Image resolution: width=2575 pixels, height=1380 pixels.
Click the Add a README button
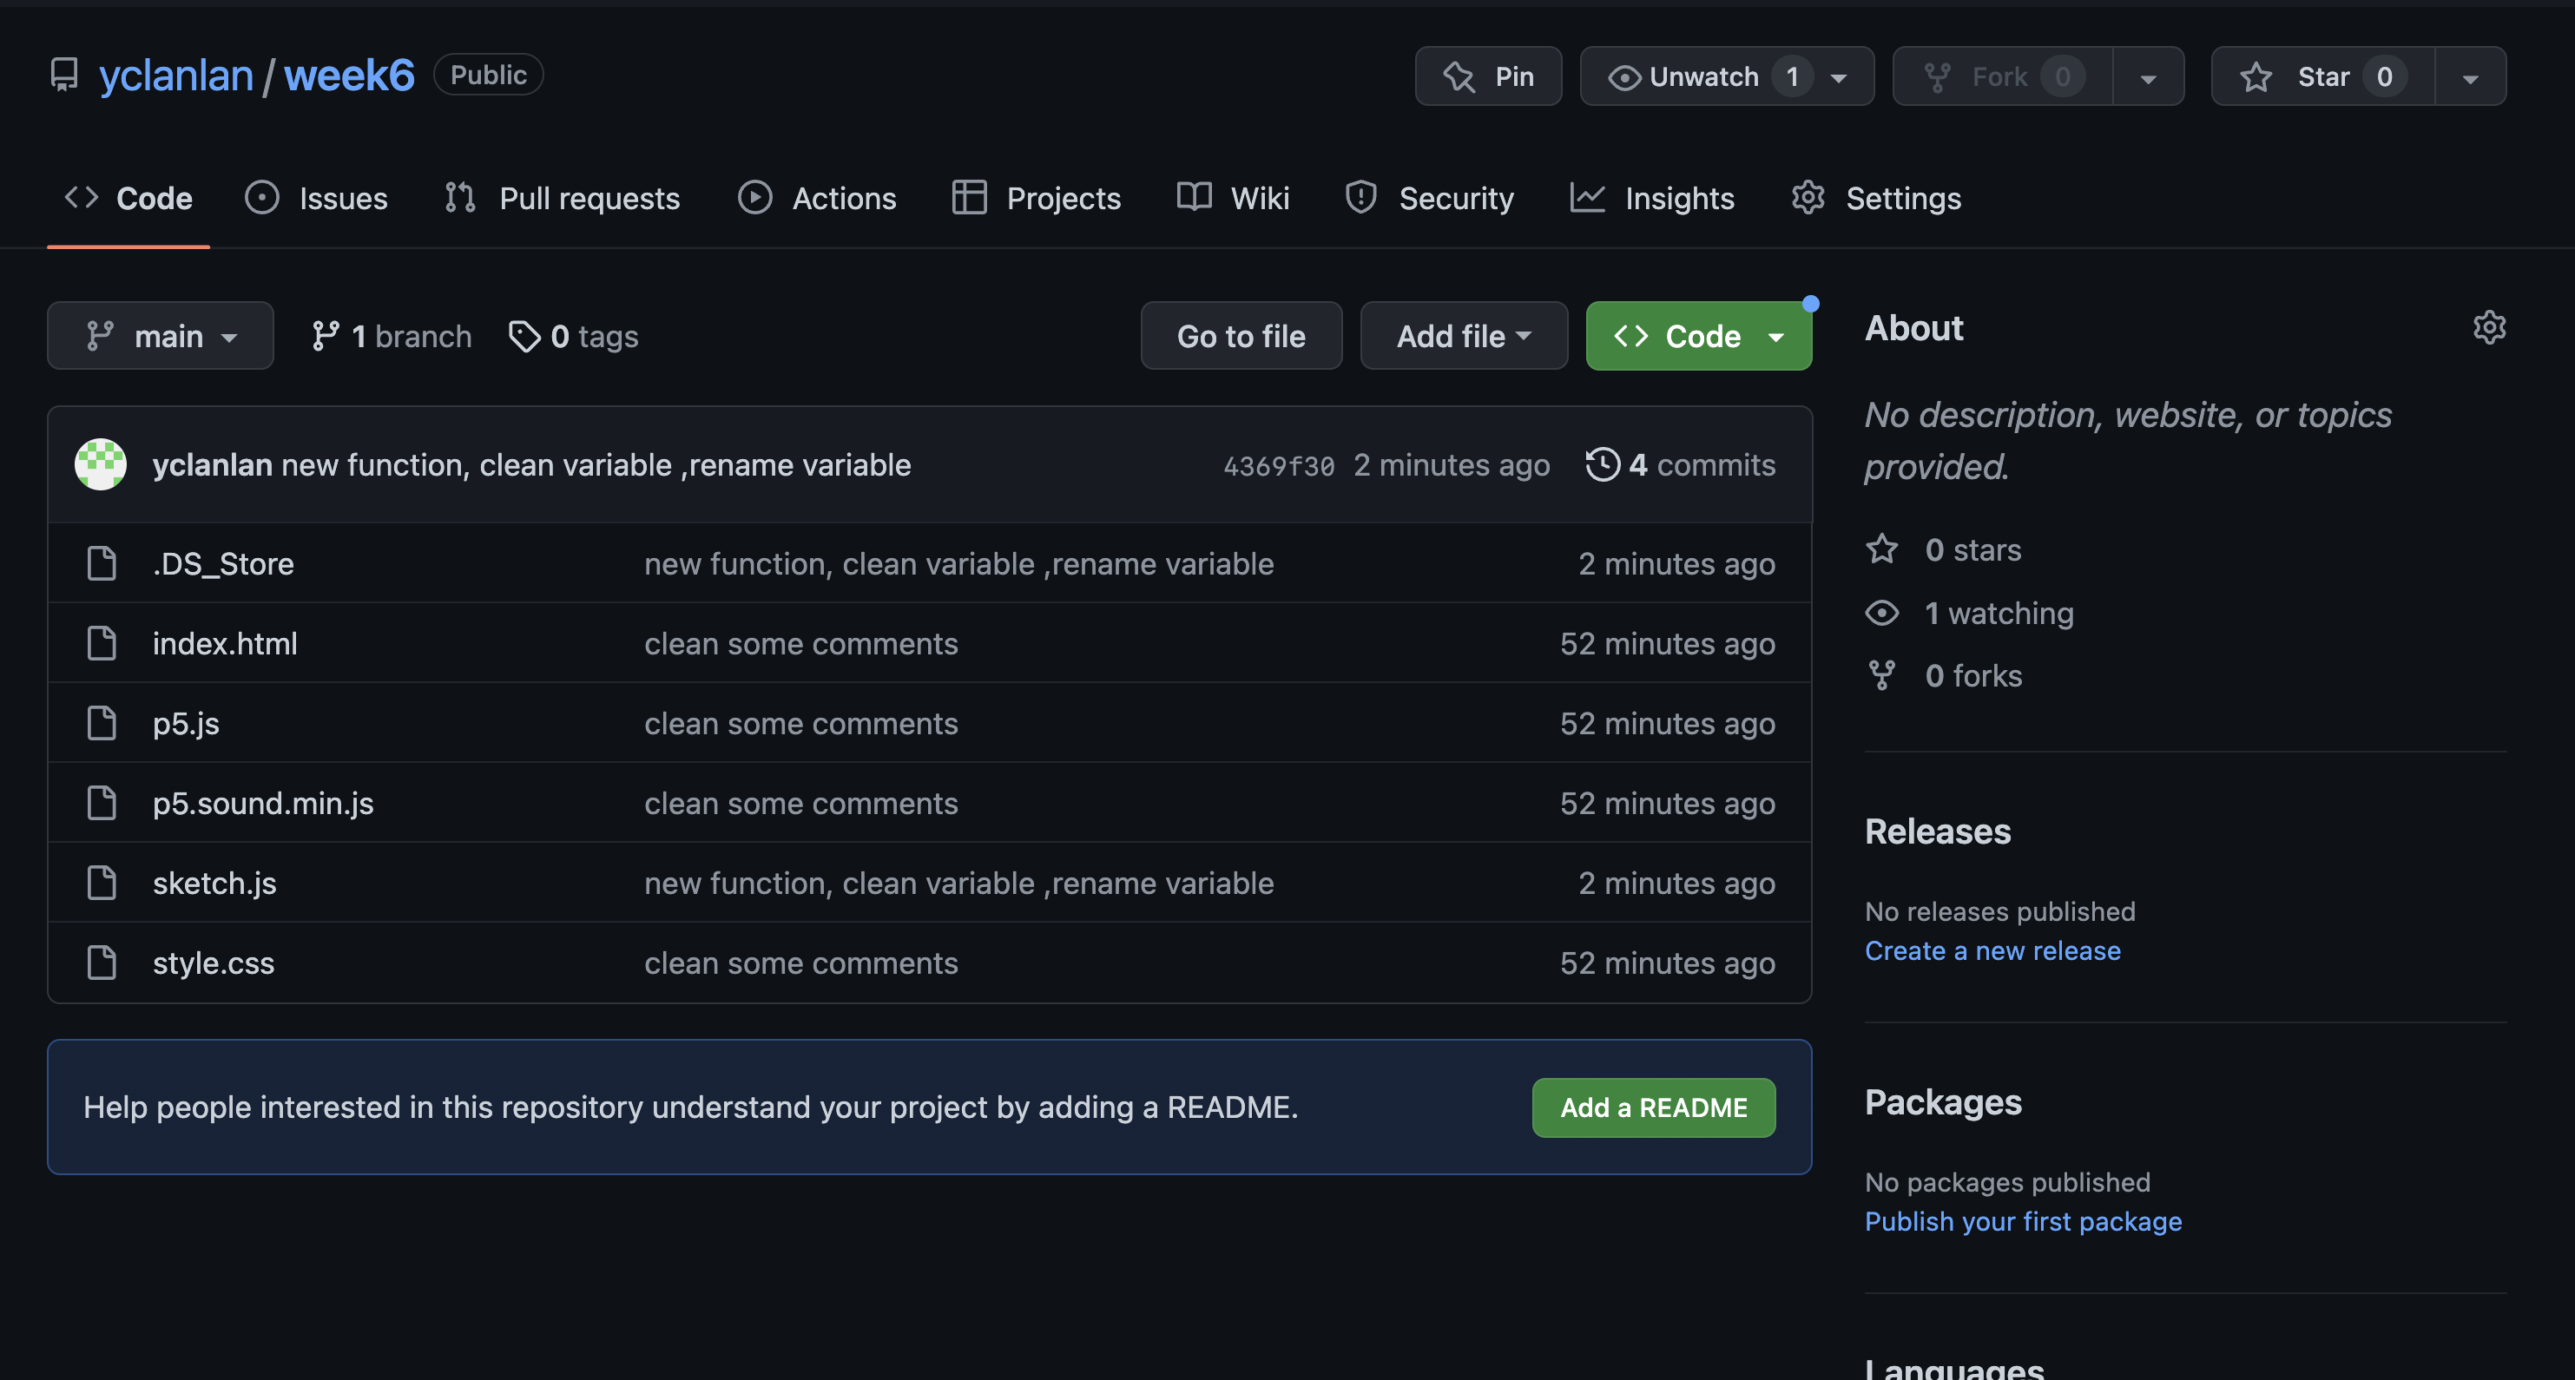1652,1107
